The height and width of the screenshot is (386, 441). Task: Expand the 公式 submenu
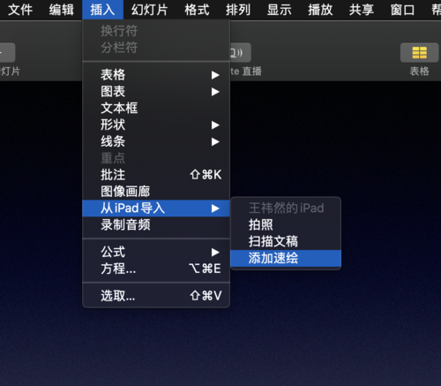click(x=156, y=252)
